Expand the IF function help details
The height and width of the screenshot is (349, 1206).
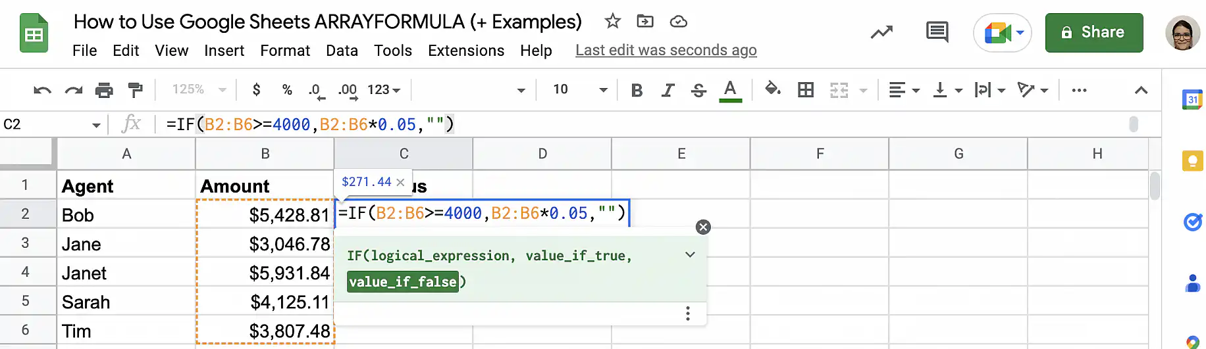tap(690, 255)
